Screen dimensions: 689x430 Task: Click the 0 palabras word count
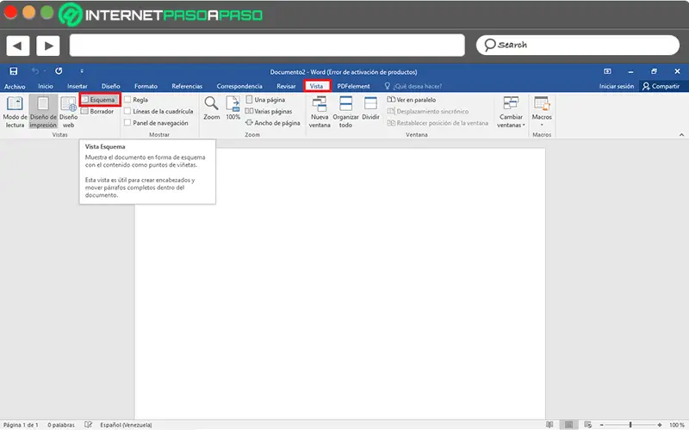click(61, 425)
